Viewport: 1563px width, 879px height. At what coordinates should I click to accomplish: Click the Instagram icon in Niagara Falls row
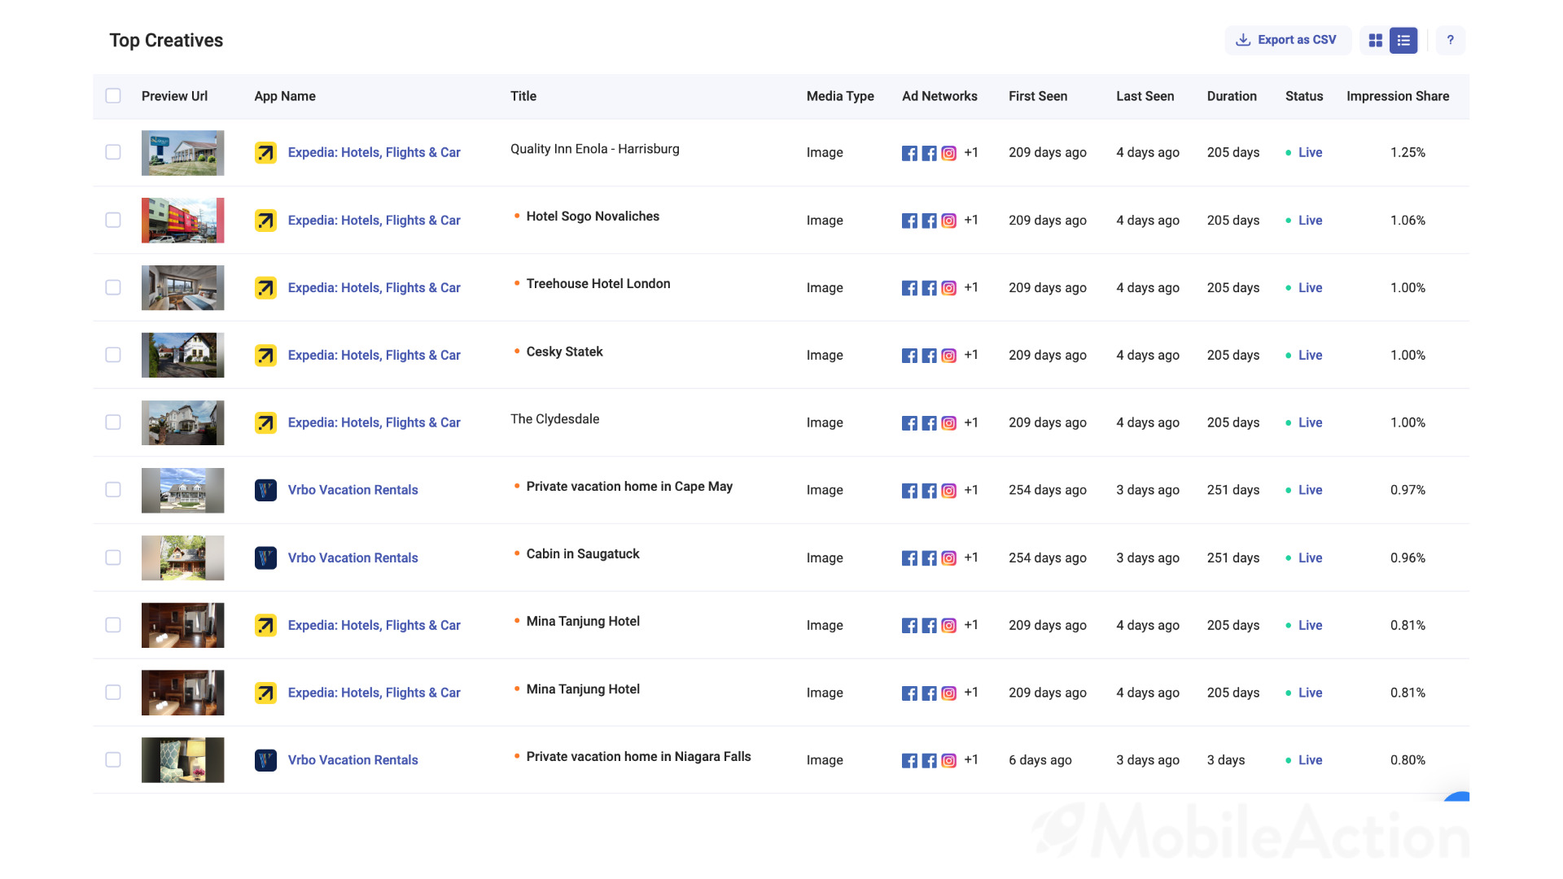[948, 761]
